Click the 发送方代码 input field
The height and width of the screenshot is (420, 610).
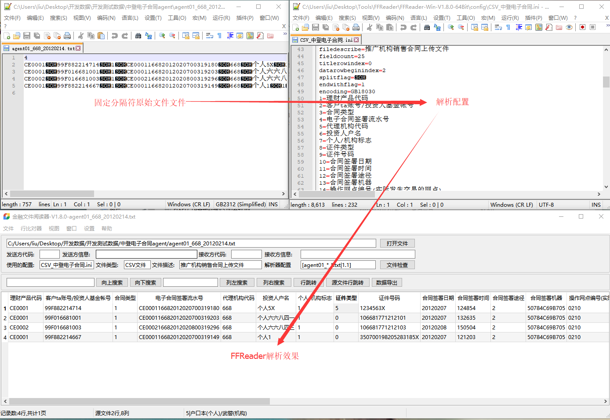(x=49, y=254)
